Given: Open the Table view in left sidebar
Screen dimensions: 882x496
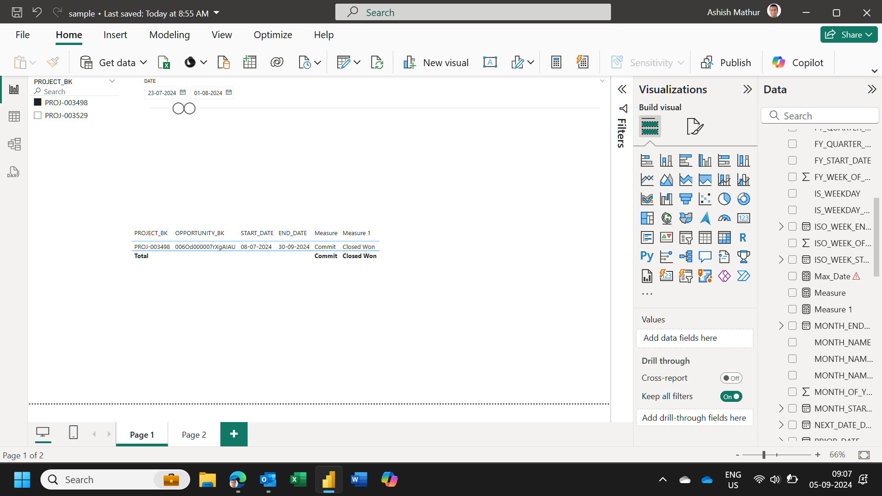Looking at the screenshot, I should (x=14, y=117).
